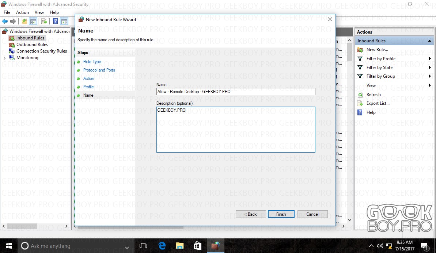Click the Export List toolbar icon
Image resolution: width=436 pixels, height=253 pixels.
coord(44,22)
